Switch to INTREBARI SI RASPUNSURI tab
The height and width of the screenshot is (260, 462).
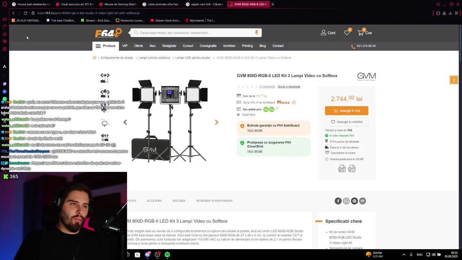click(214, 201)
